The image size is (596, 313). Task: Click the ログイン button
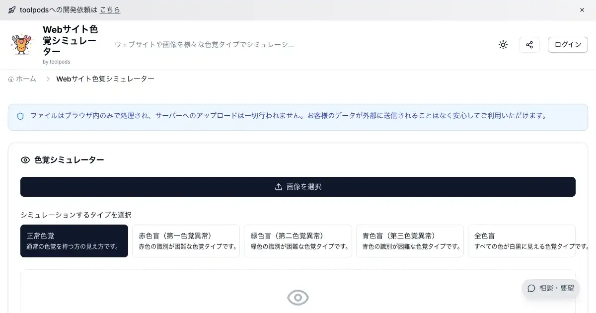click(x=568, y=45)
